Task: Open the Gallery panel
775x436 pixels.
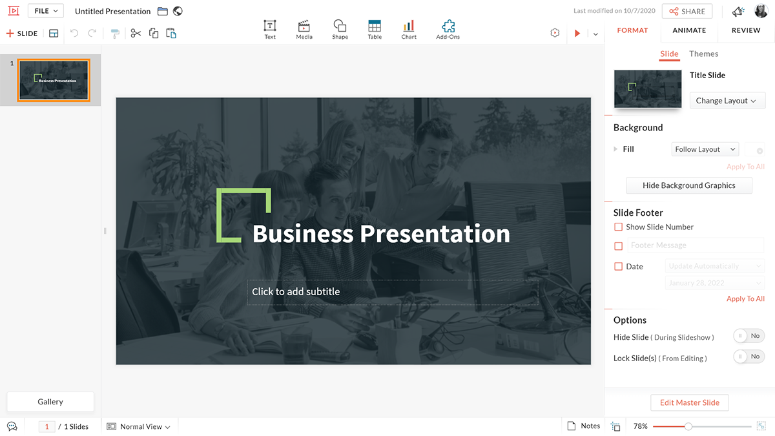Action: click(x=50, y=401)
